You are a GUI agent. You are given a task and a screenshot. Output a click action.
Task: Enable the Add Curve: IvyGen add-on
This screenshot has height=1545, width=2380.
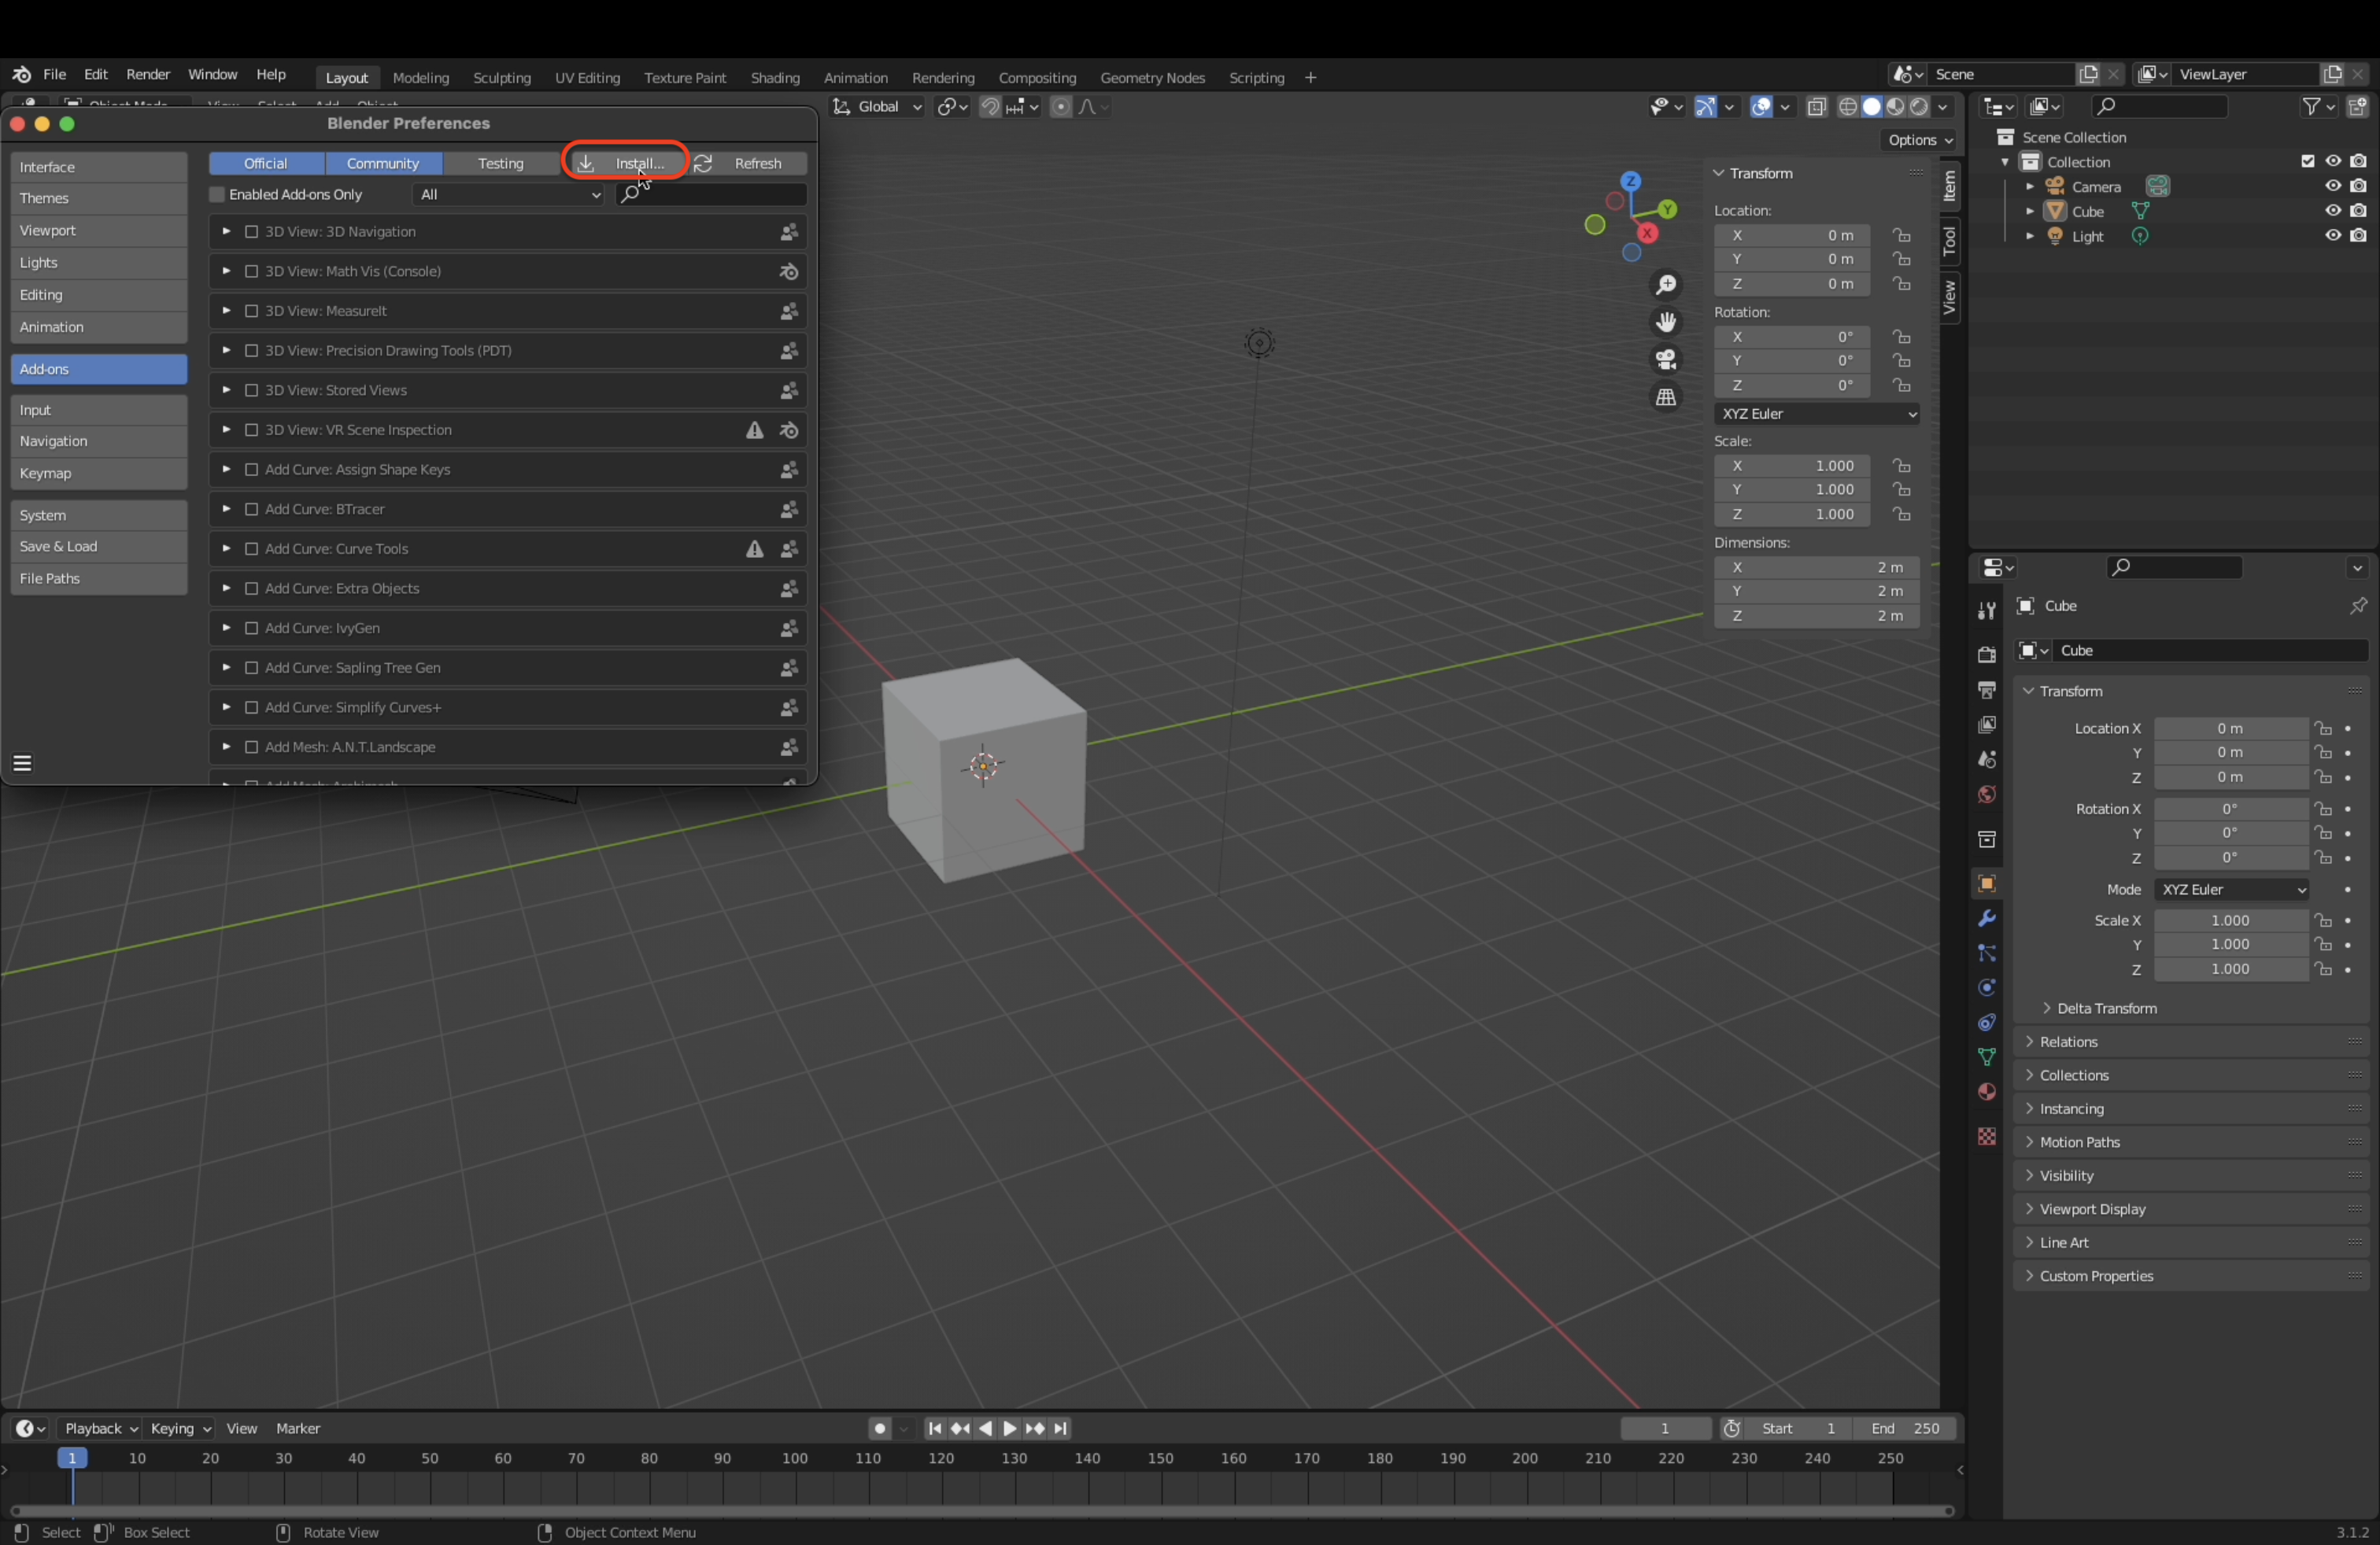[x=252, y=629]
